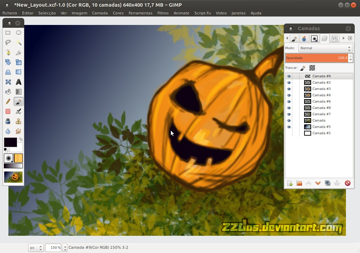The width and height of the screenshot is (360, 253).
Task: Select the Eraser tool
Action: [9, 111]
